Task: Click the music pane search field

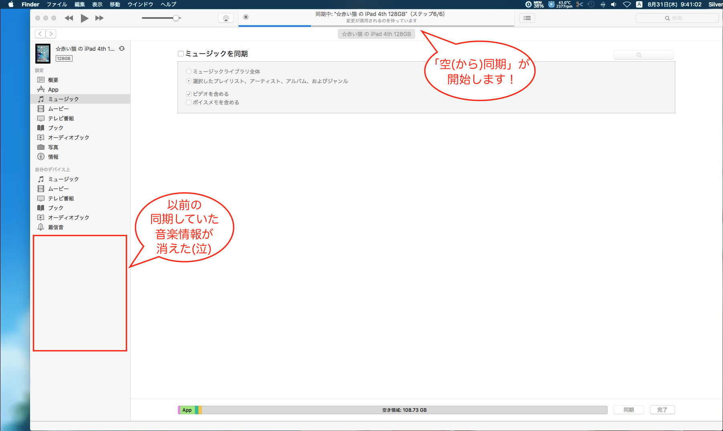Action: tap(644, 55)
